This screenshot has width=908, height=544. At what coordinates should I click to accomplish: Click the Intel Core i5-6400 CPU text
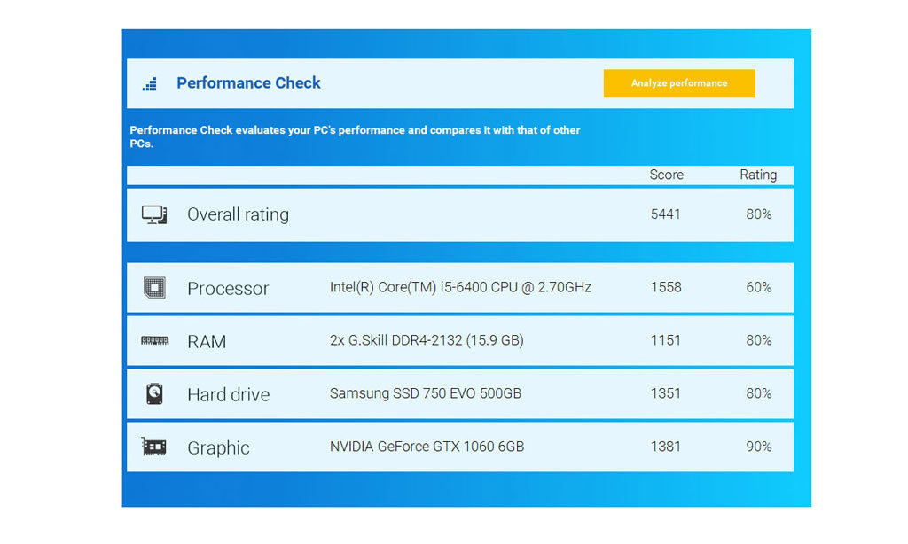pos(460,287)
